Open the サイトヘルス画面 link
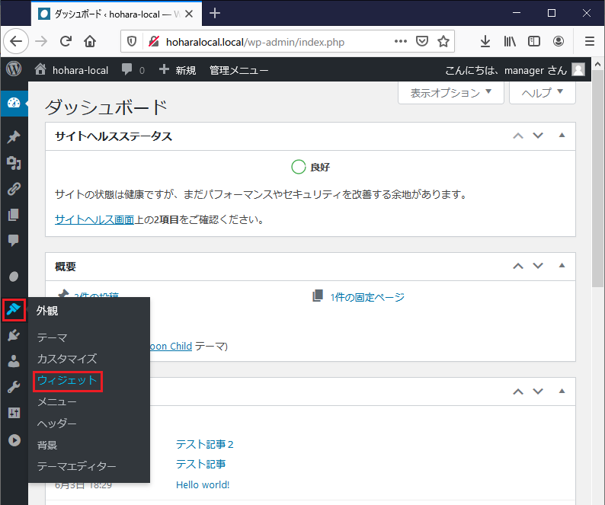Screen dimensions: 605x505 click(x=94, y=219)
